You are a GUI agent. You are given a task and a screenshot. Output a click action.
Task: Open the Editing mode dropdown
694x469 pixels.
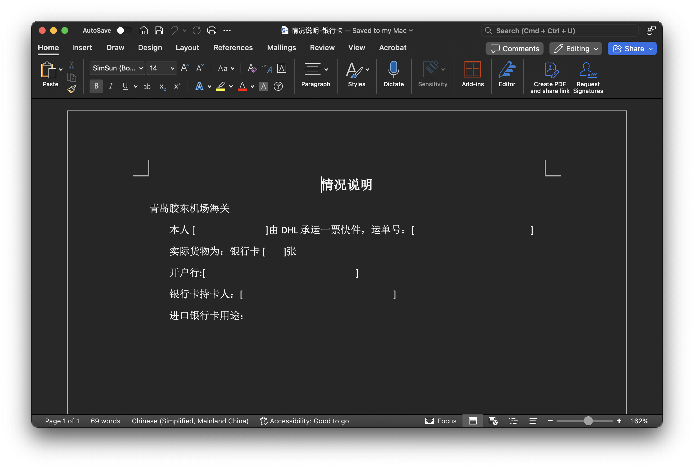pyautogui.click(x=575, y=49)
